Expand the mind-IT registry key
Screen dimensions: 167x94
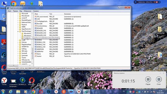(18, 18)
